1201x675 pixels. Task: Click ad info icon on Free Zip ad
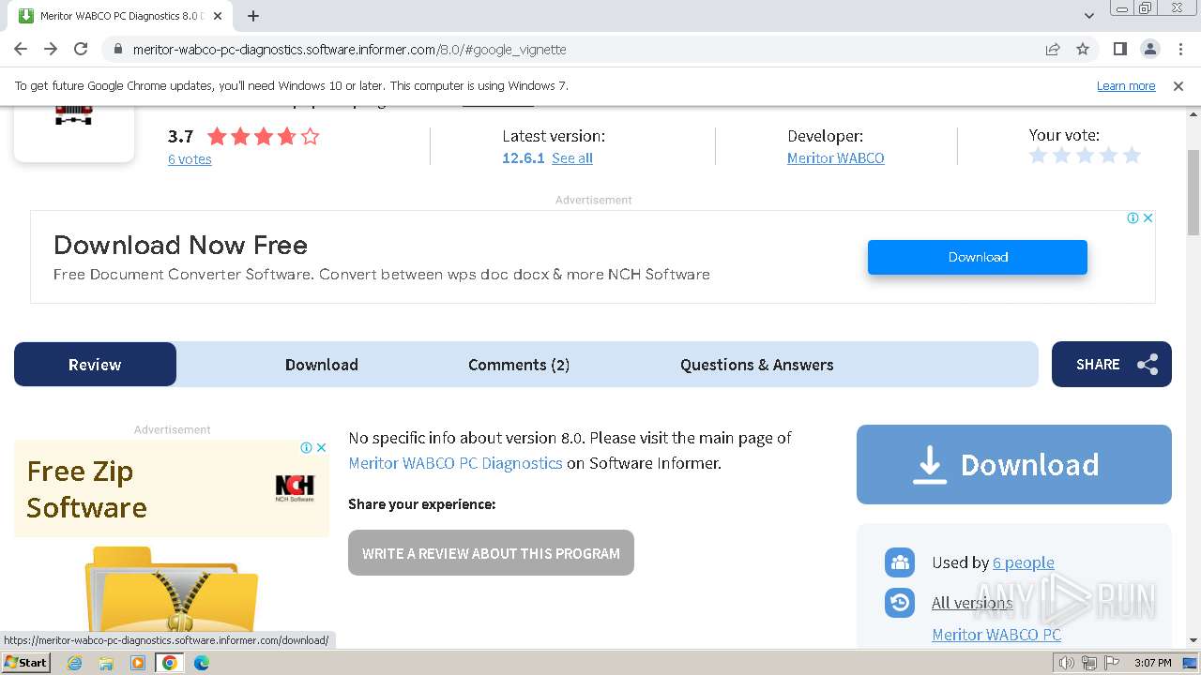pos(306,448)
